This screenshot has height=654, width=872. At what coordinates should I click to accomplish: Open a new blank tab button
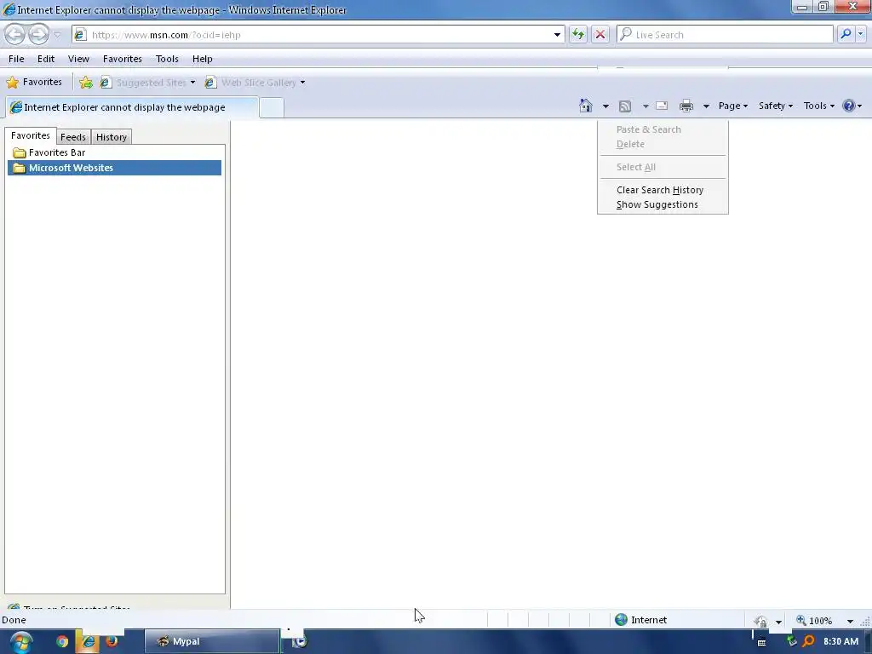coord(272,107)
